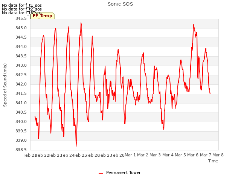Click the 344.5 y-axis value
This screenshot has height=180, width=241.
tap(21, 37)
